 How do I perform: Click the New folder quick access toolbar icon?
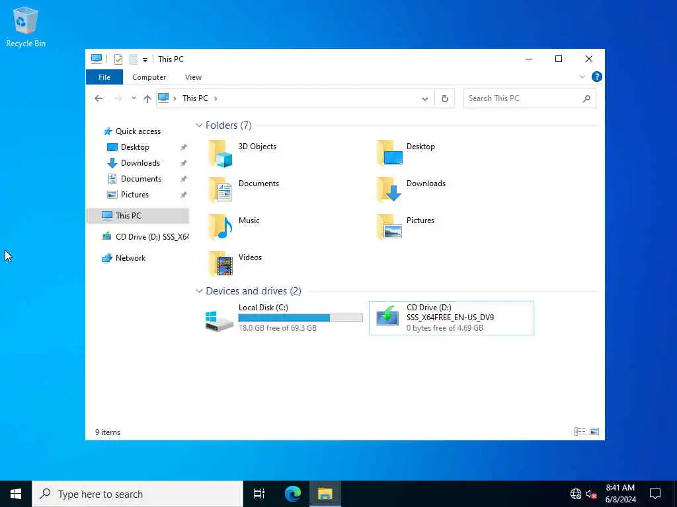tap(133, 59)
